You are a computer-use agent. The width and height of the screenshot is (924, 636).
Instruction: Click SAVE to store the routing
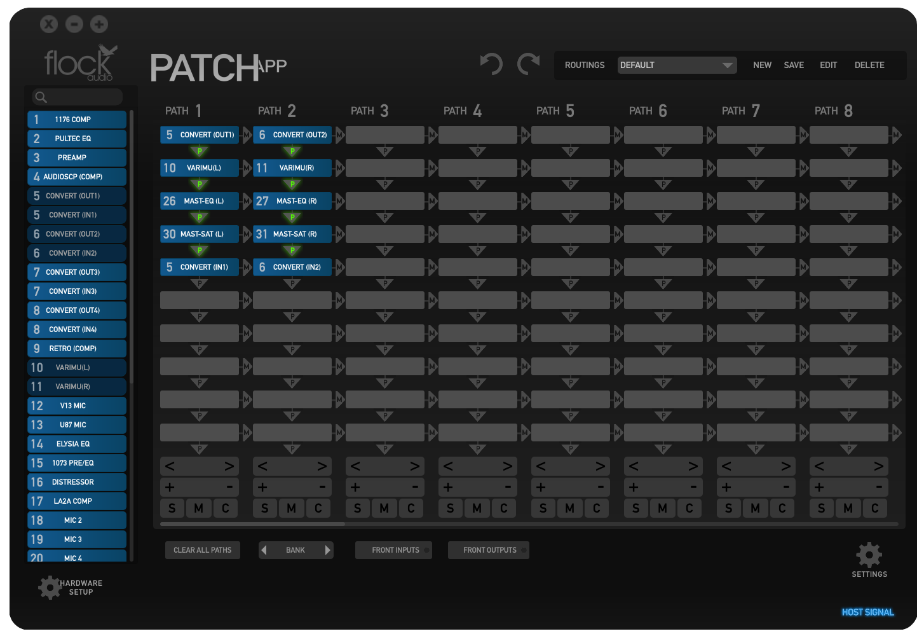[794, 65]
